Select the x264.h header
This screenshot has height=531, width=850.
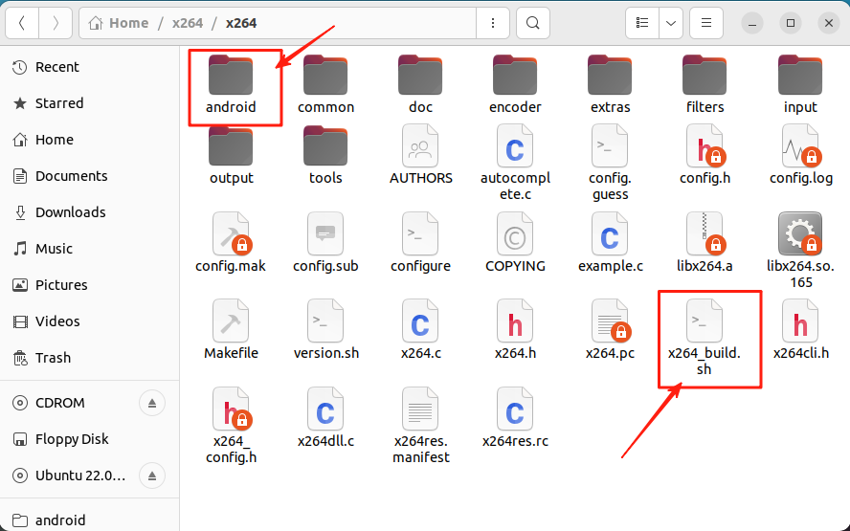(x=515, y=329)
